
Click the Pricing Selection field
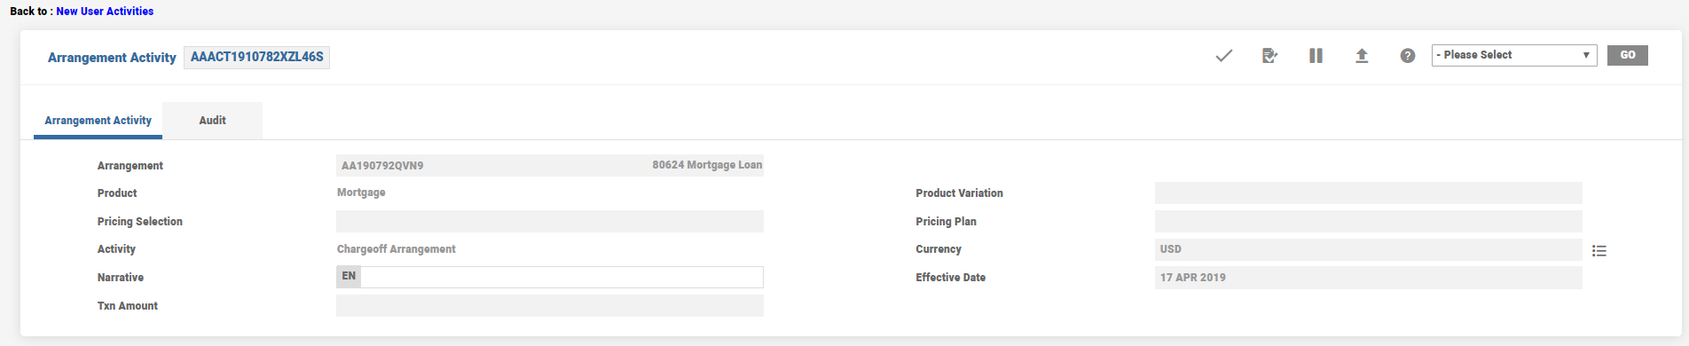[550, 222]
